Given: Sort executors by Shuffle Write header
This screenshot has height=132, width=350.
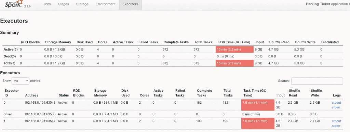Looking at the screenshot, I should point(316,93).
